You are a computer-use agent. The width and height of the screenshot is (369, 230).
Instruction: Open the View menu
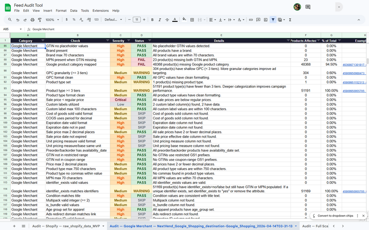36,11
